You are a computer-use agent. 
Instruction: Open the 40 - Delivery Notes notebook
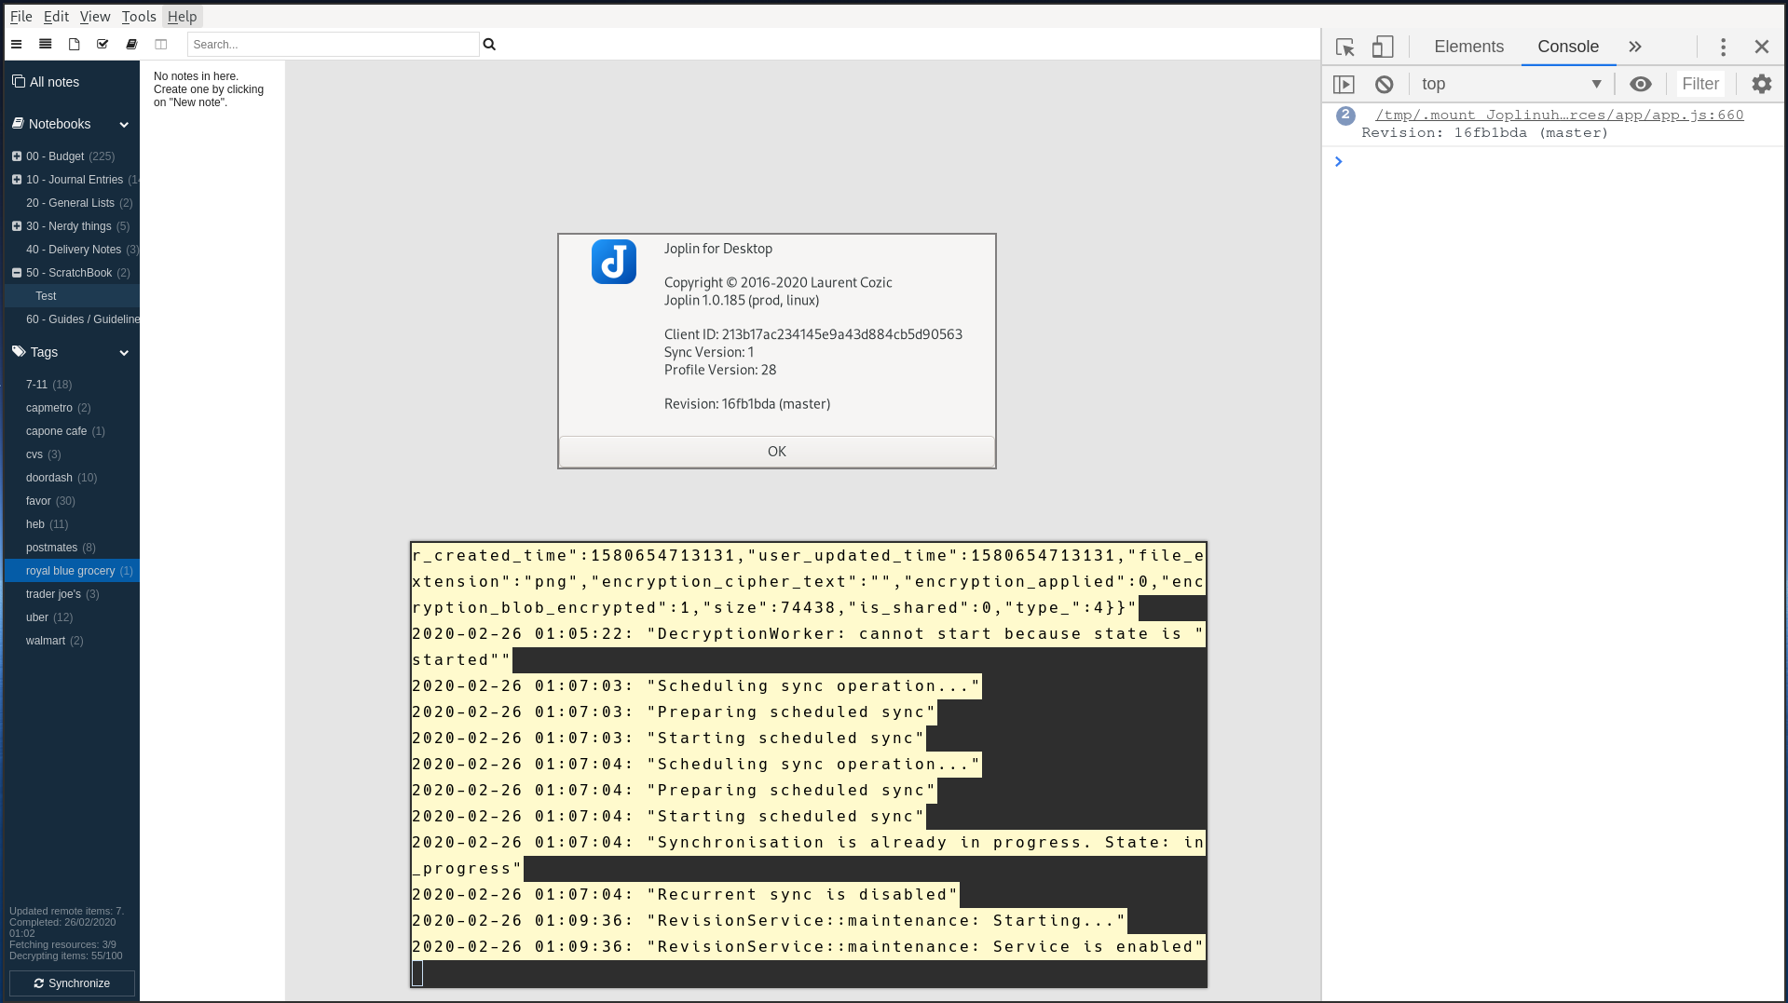point(72,250)
